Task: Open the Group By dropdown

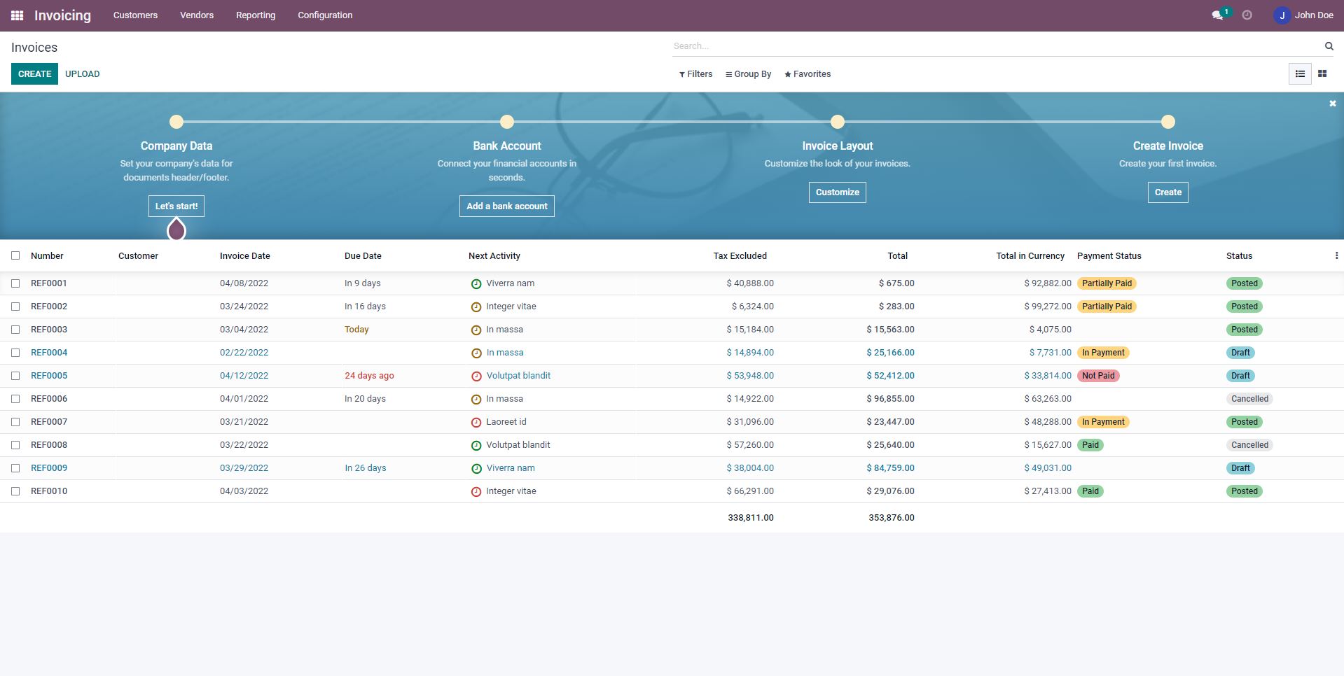Action: click(748, 74)
